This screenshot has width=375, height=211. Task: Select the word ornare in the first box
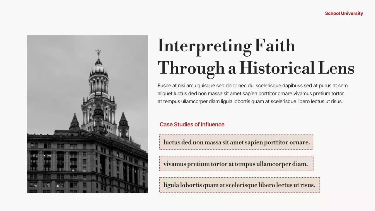(x=299, y=142)
